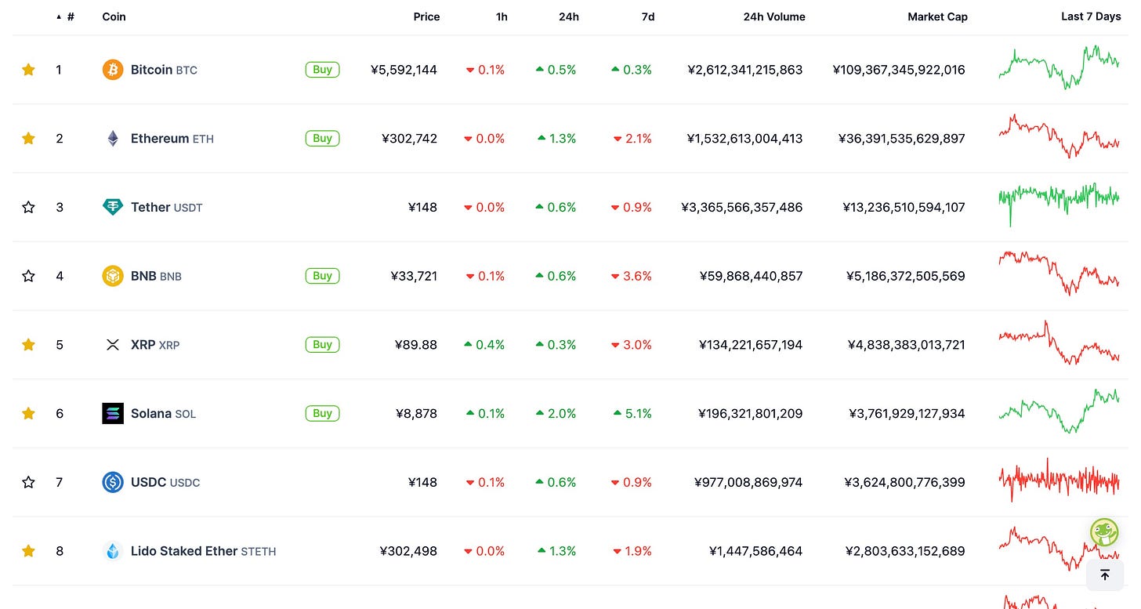Sort by 7d change column
The height and width of the screenshot is (609, 1141).
[x=648, y=16]
